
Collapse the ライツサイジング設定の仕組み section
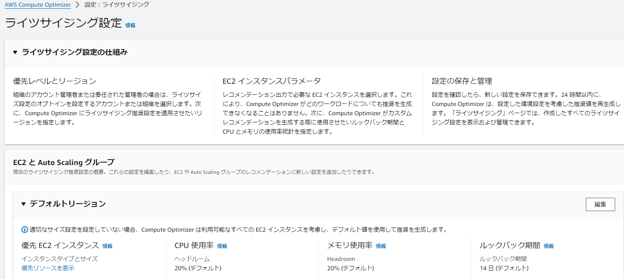click(15, 52)
